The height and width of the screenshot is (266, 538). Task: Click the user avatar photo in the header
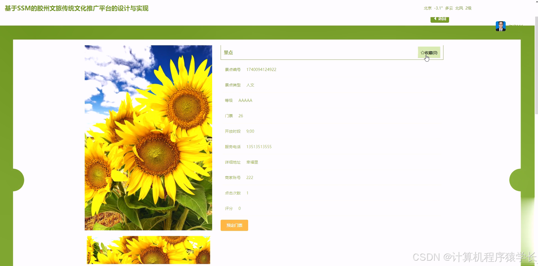point(500,26)
